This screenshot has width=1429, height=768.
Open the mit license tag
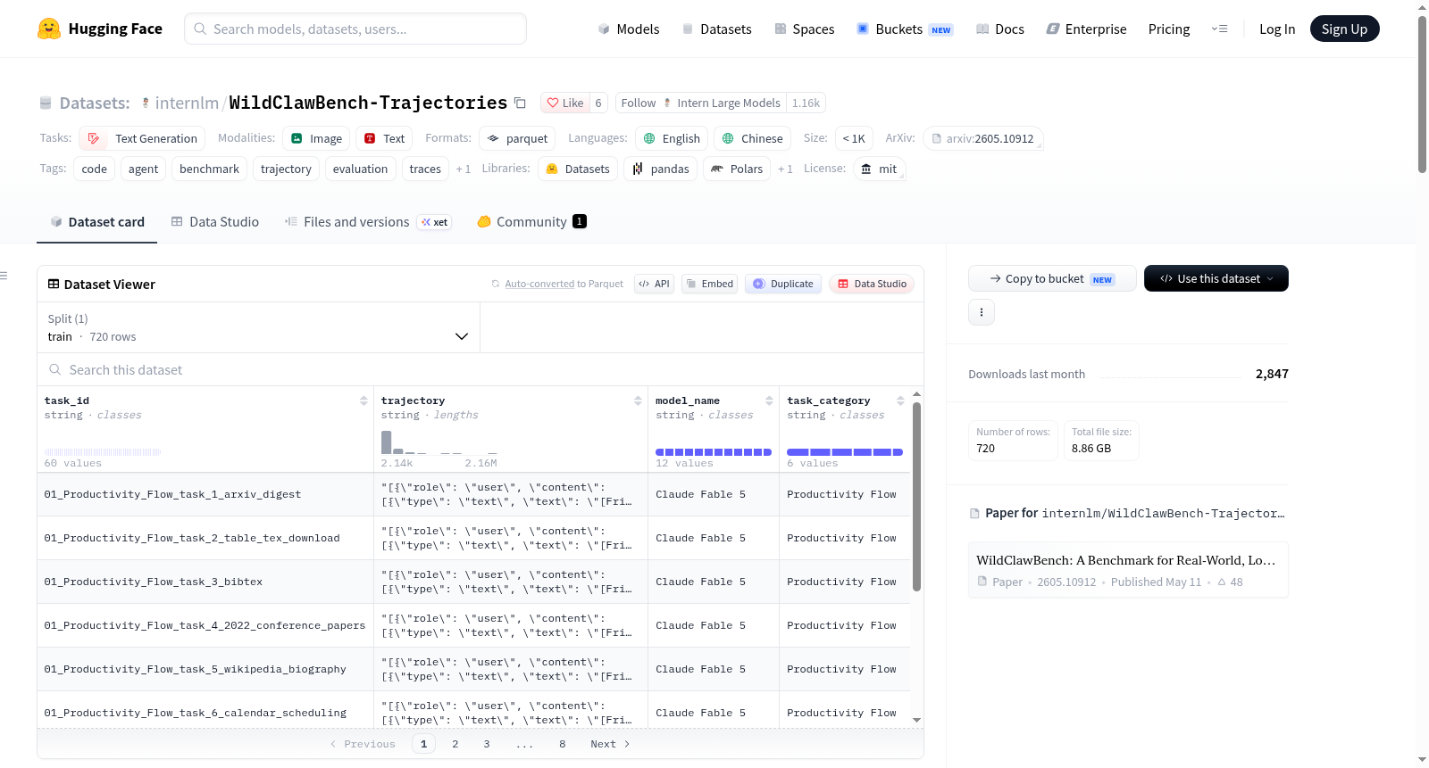pyautogui.click(x=879, y=169)
